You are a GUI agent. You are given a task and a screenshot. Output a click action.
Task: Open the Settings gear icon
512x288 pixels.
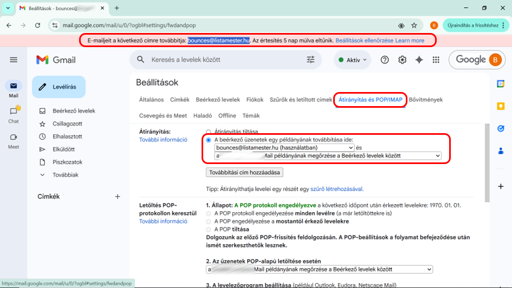(402, 60)
